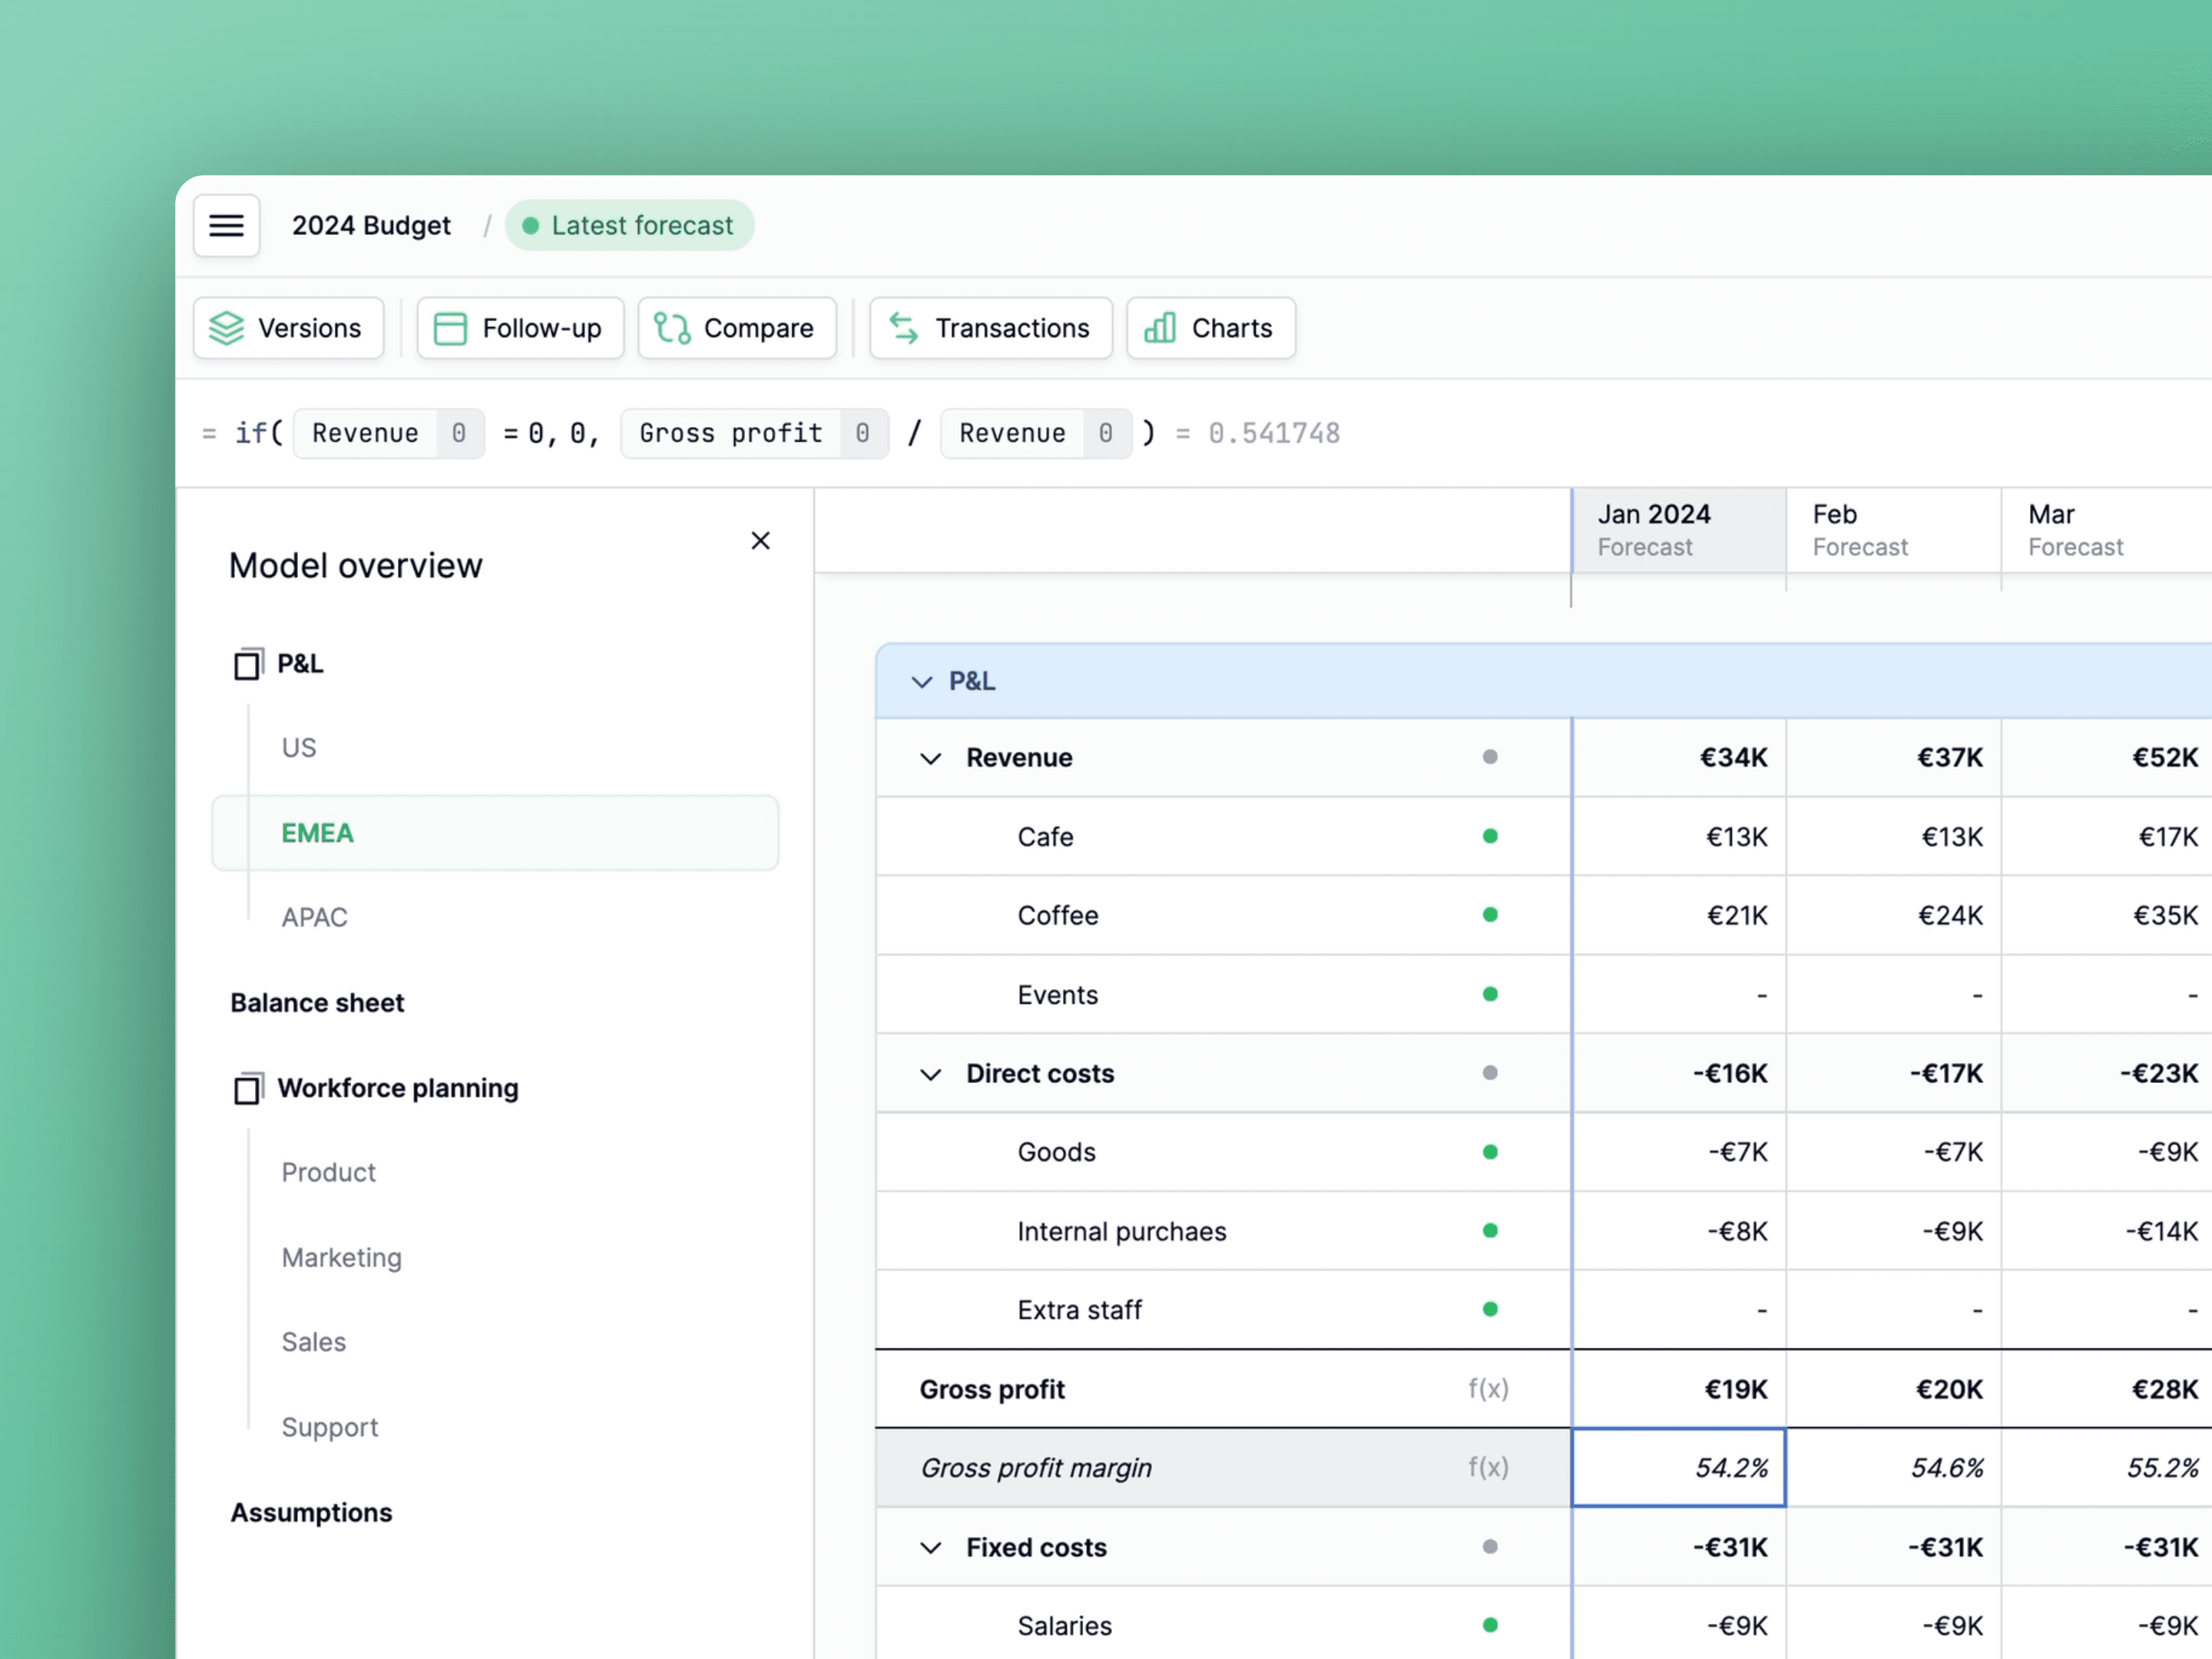Click the f(x) icon on Gross profit margin row
Viewport: 2212px width, 1659px height.
click(x=1488, y=1467)
